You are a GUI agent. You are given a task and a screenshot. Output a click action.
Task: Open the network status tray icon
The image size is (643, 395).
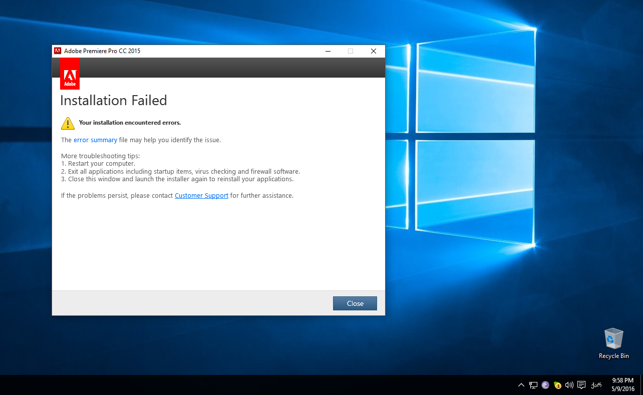[x=533, y=385]
